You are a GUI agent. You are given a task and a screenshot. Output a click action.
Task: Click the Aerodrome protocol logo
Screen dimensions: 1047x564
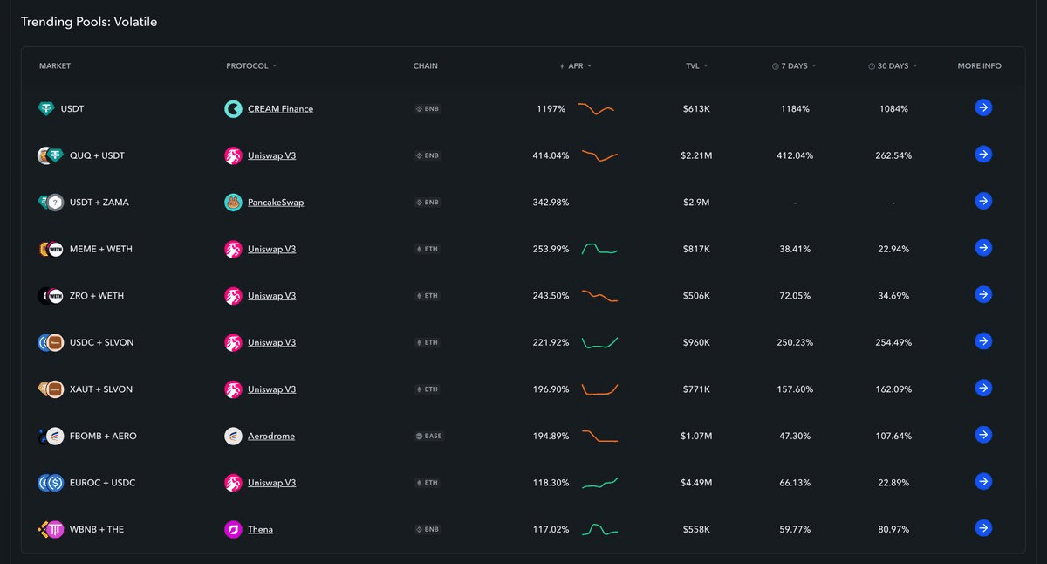pyautogui.click(x=233, y=436)
